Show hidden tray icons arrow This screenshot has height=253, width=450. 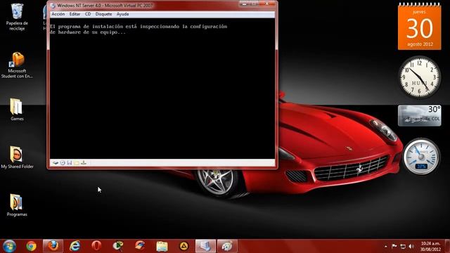pos(386,247)
